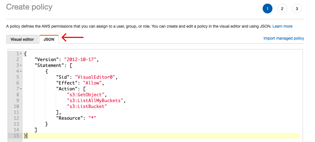The image size is (315, 142).
Task: Go to step 2 circle indicator
Action: [282, 9]
